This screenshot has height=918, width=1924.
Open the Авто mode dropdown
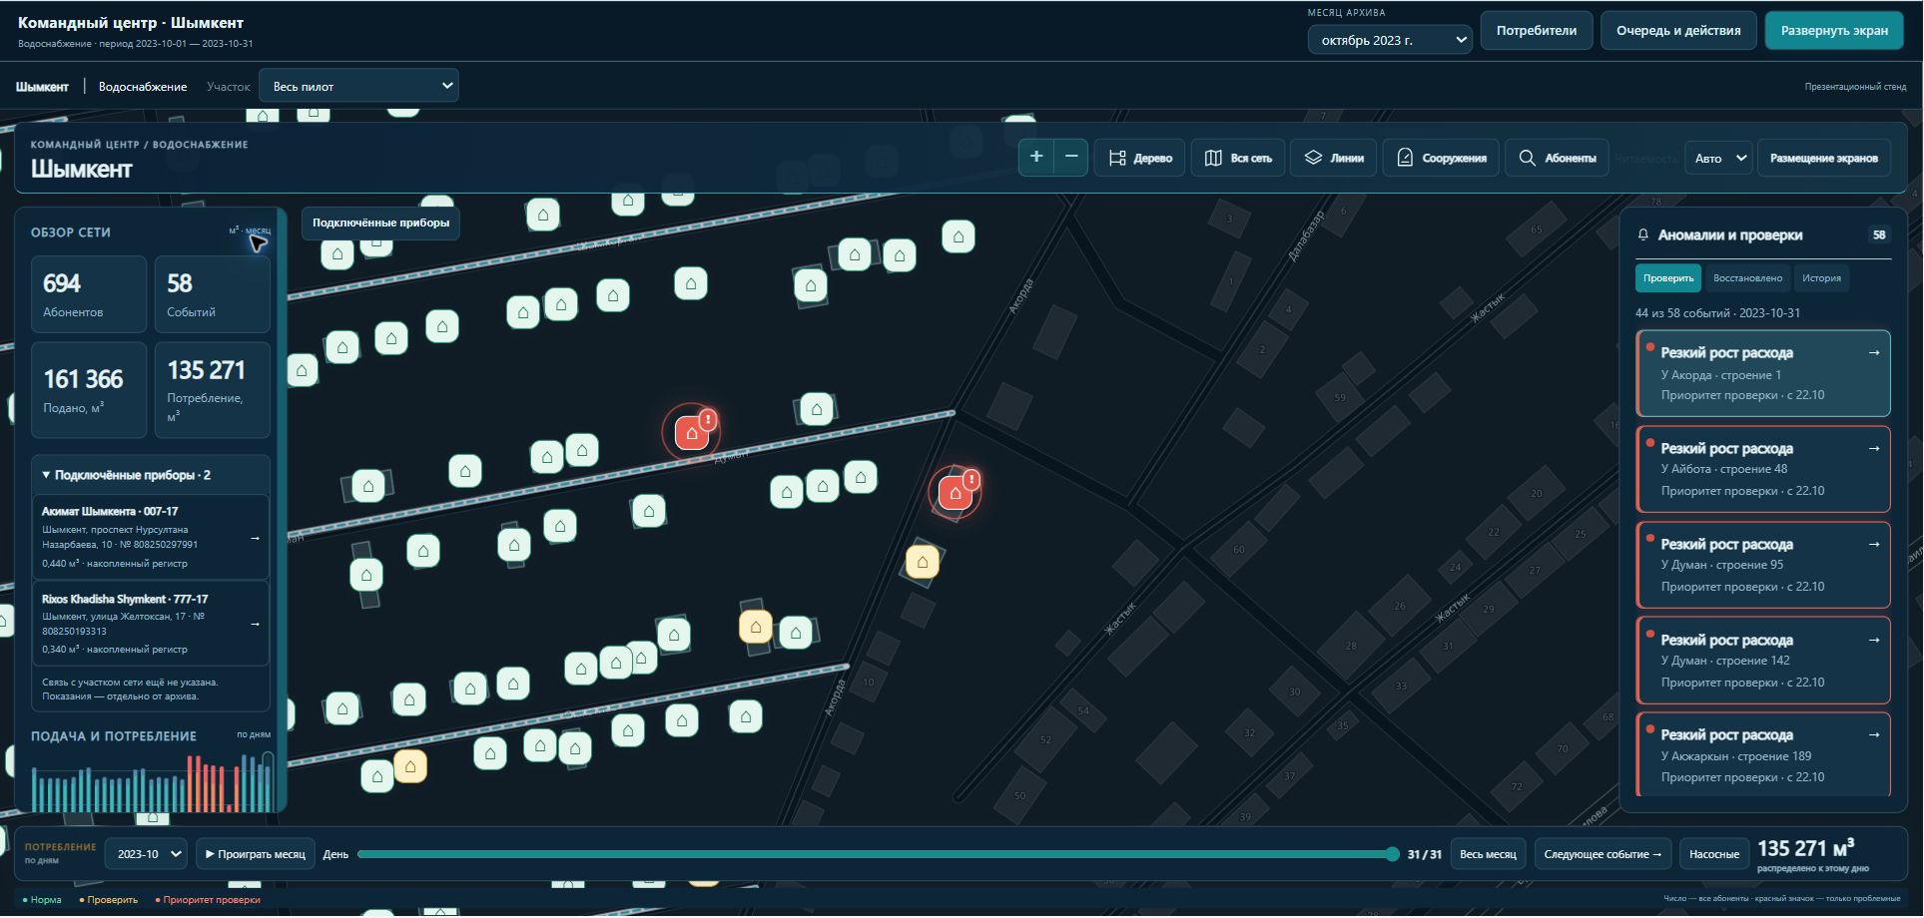[x=1718, y=158]
